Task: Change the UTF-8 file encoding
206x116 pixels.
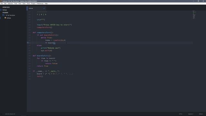Action: [x=181, y=114]
